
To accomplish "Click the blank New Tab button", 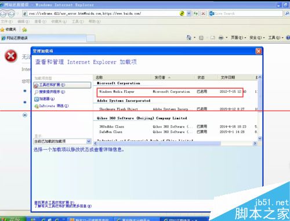I will [x=90, y=38].
